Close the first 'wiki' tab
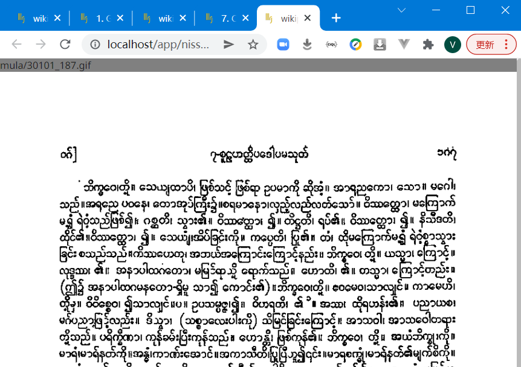521x367 pixels. pyautogui.click(x=57, y=18)
